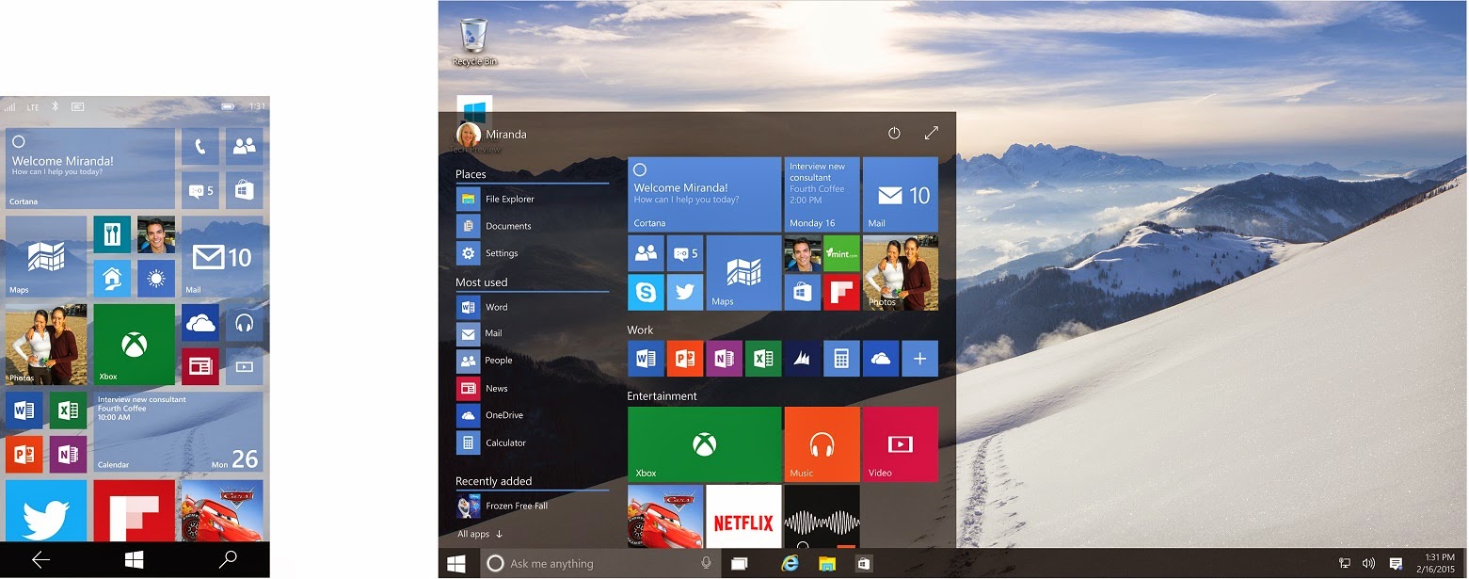Open File Explorer from the taskbar
Viewport: 1469px width, 579px height.
tap(827, 563)
